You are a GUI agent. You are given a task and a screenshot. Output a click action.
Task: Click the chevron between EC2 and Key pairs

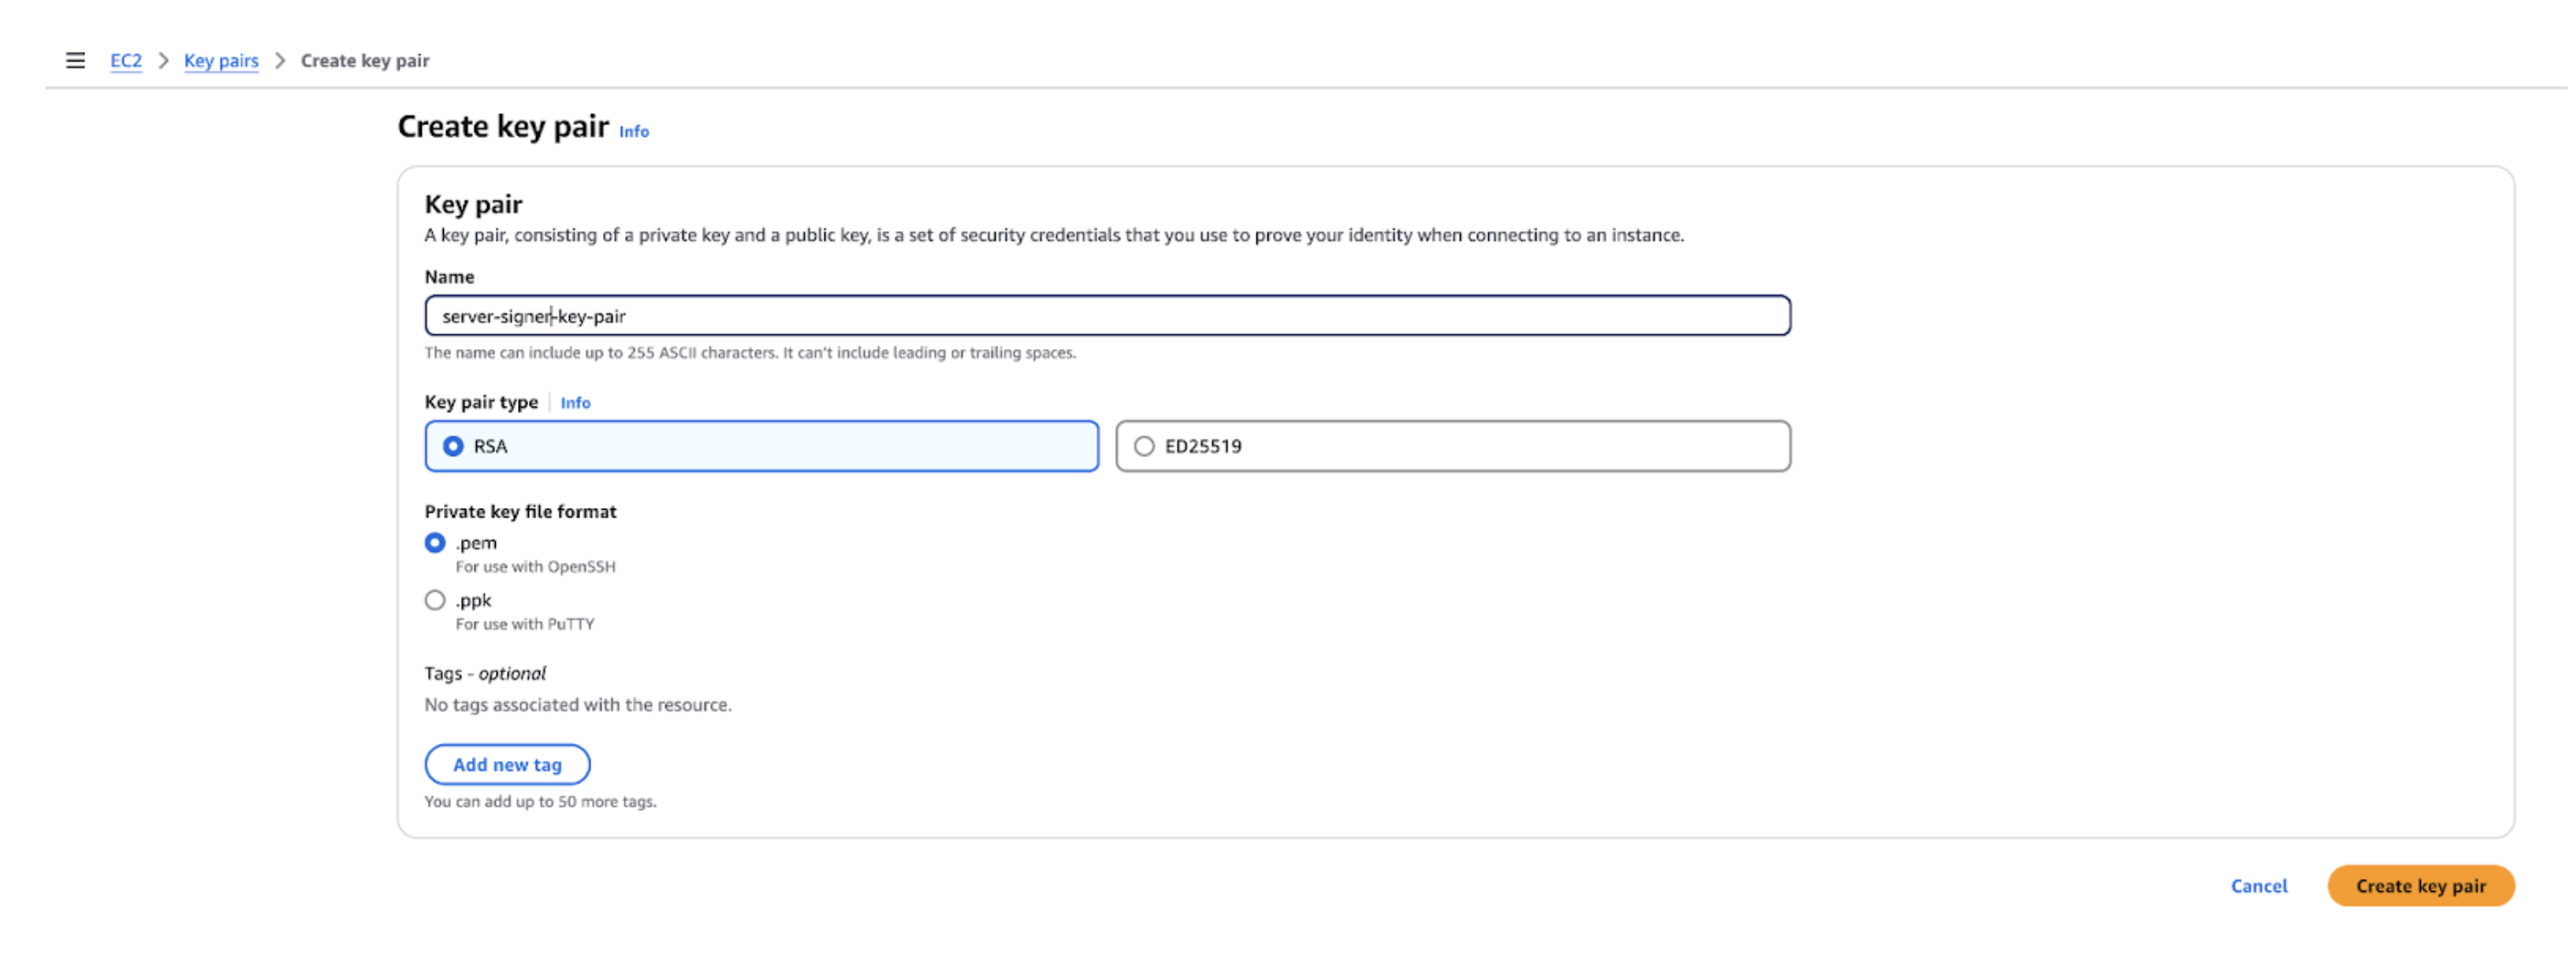(x=163, y=61)
